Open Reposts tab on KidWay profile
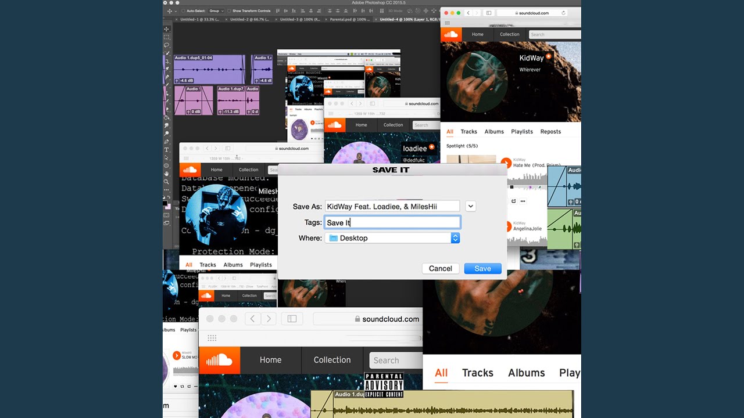744x418 pixels. (550, 132)
